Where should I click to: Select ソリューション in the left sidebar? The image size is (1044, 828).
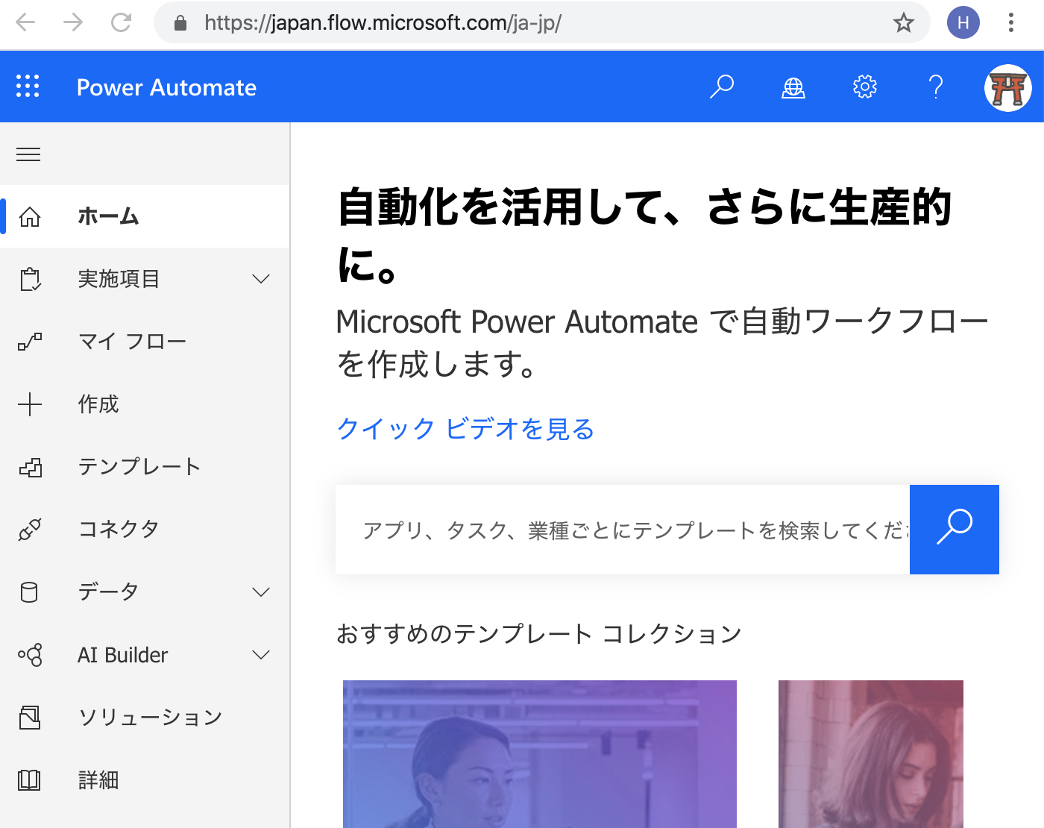(x=149, y=717)
